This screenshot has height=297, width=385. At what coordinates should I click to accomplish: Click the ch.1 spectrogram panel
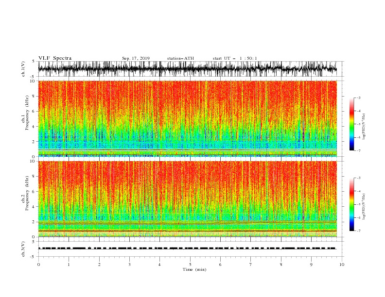187,118
